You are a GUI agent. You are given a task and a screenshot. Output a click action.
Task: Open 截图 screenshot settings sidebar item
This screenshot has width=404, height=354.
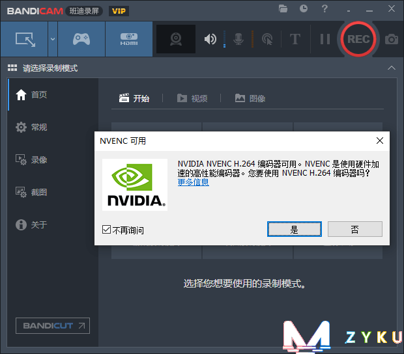(53, 192)
